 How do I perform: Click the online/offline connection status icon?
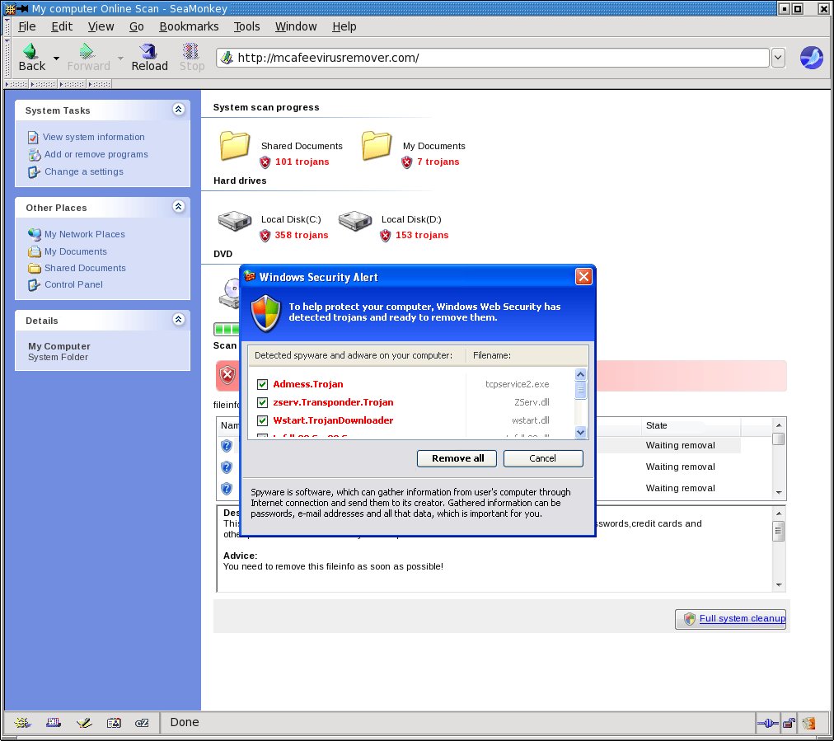pos(767,723)
